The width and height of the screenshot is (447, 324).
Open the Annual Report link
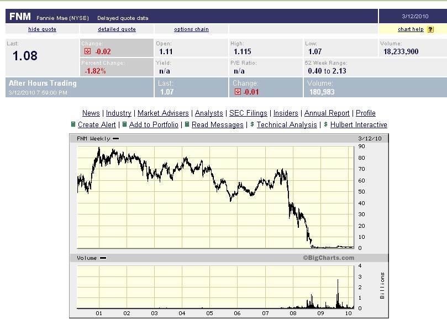[327, 113]
